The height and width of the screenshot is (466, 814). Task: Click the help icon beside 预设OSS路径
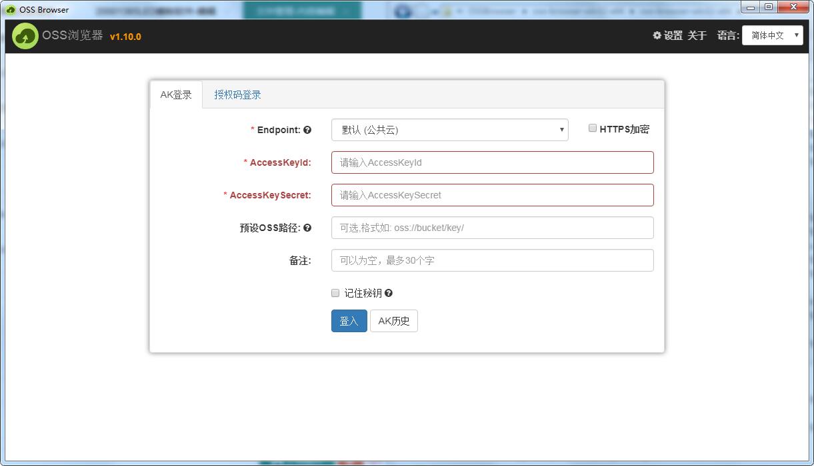(307, 228)
